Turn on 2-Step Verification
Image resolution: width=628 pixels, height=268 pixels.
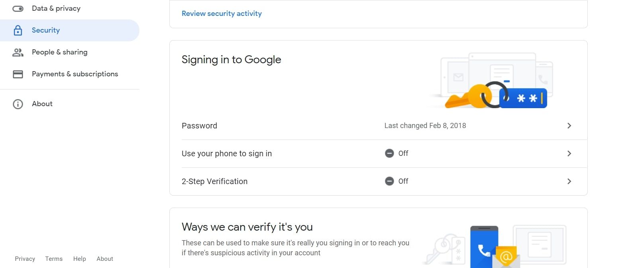379,181
